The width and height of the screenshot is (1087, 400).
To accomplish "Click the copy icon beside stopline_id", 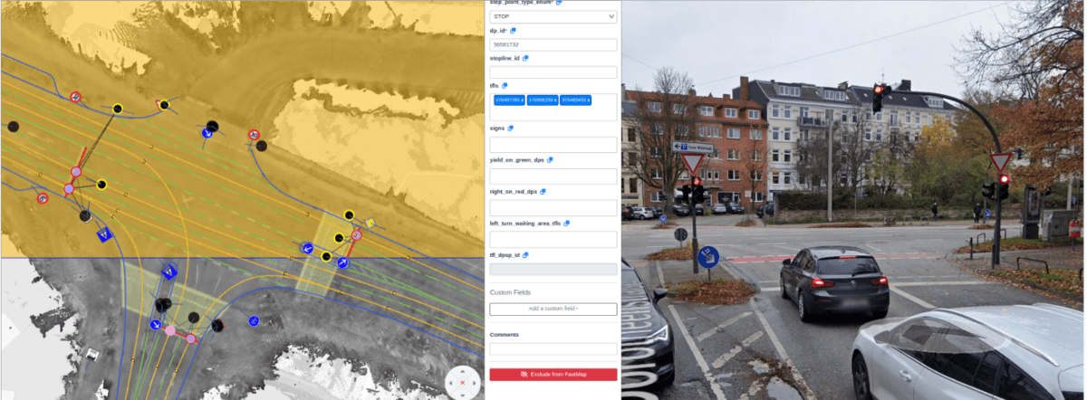I will pyautogui.click(x=525, y=58).
